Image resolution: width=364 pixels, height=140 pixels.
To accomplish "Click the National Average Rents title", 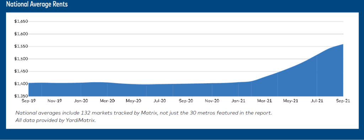I will [x=37, y=4].
